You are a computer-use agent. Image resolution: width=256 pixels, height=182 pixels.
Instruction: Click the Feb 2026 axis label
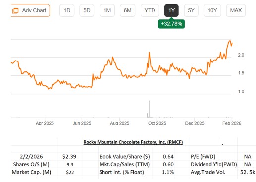[x=232, y=123]
